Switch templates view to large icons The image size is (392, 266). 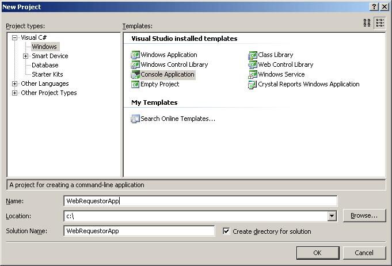(x=367, y=23)
